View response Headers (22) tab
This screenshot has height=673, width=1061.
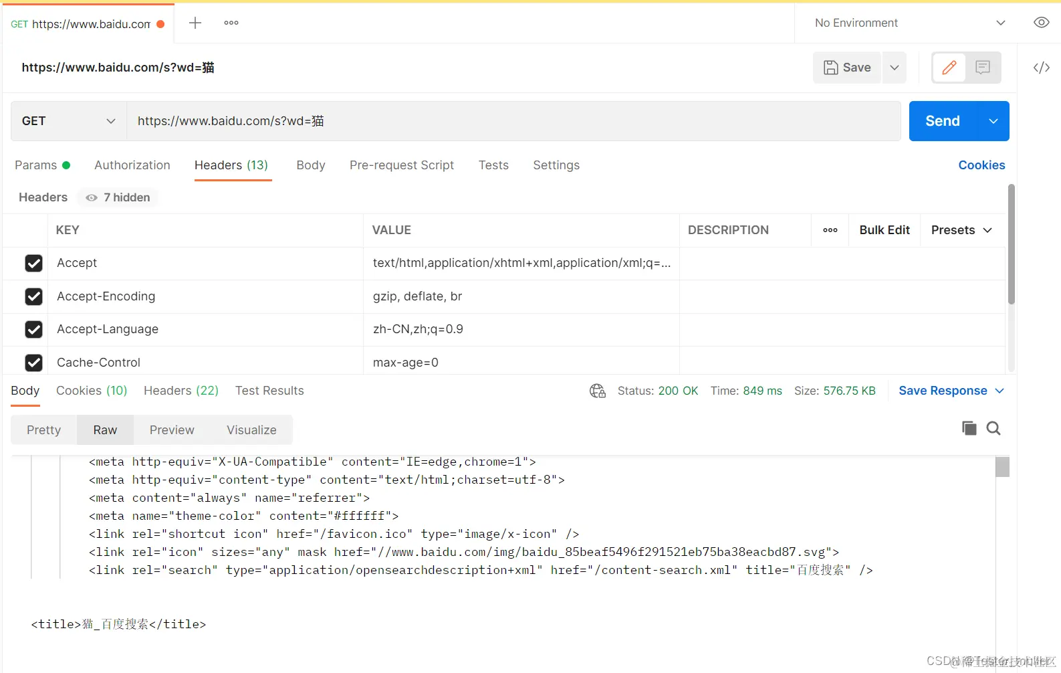click(181, 391)
